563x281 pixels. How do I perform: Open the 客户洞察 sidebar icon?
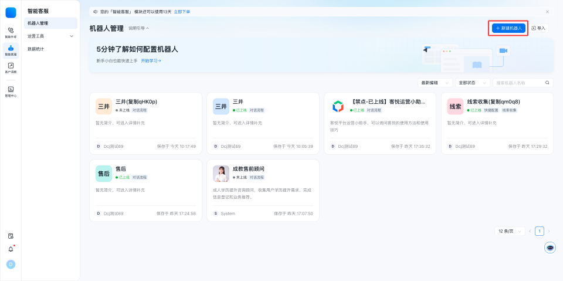[11, 67]
